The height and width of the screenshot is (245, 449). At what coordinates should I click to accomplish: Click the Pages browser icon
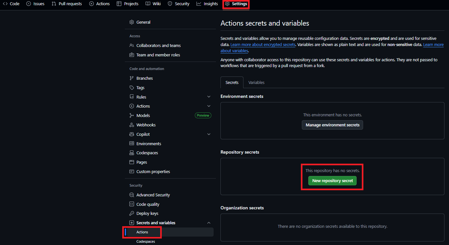pos(132,162)
